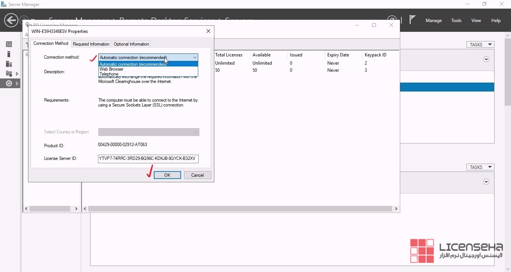The width and height of the screenshot is (511, 272).
Task: Open File and Storage Services icon
Action: [9, 74]
